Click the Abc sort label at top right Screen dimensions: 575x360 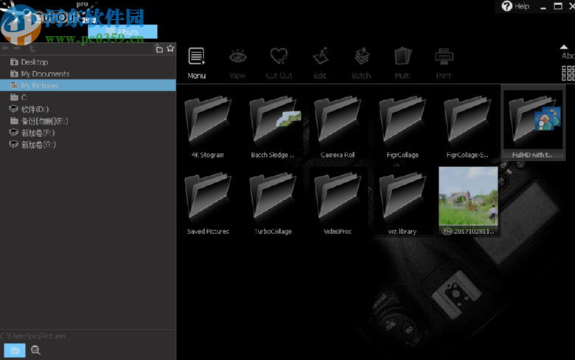pyautogui.click(x=568, y=56)
